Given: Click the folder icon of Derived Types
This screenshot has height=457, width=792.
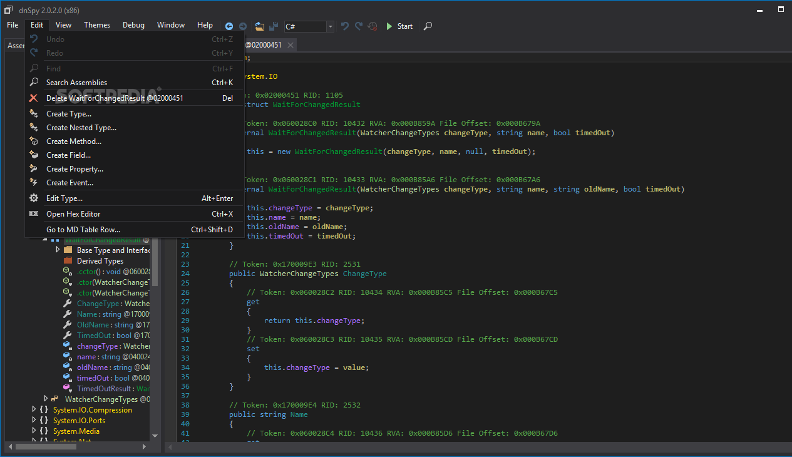Looking at the screenshot, I should (x=68, y=261).
